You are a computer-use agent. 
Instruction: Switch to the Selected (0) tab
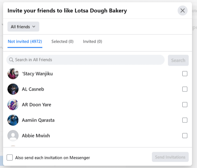63,42
